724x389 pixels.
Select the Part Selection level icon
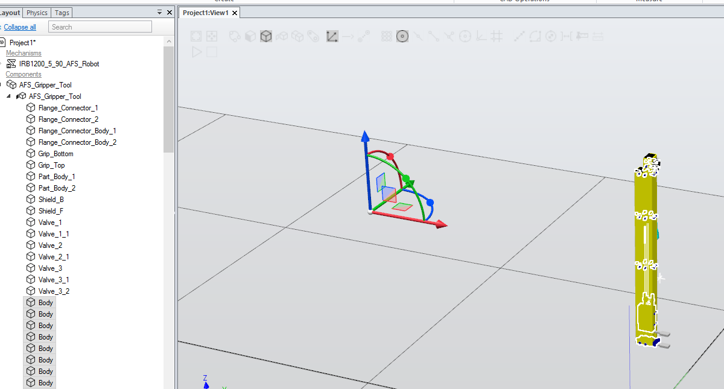coord(282,37)
